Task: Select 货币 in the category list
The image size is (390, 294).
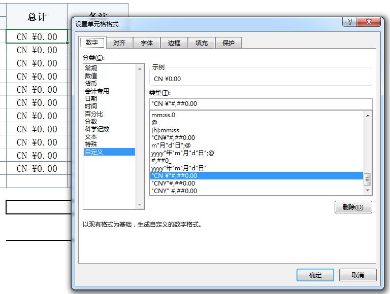Action: pos(110,83)
